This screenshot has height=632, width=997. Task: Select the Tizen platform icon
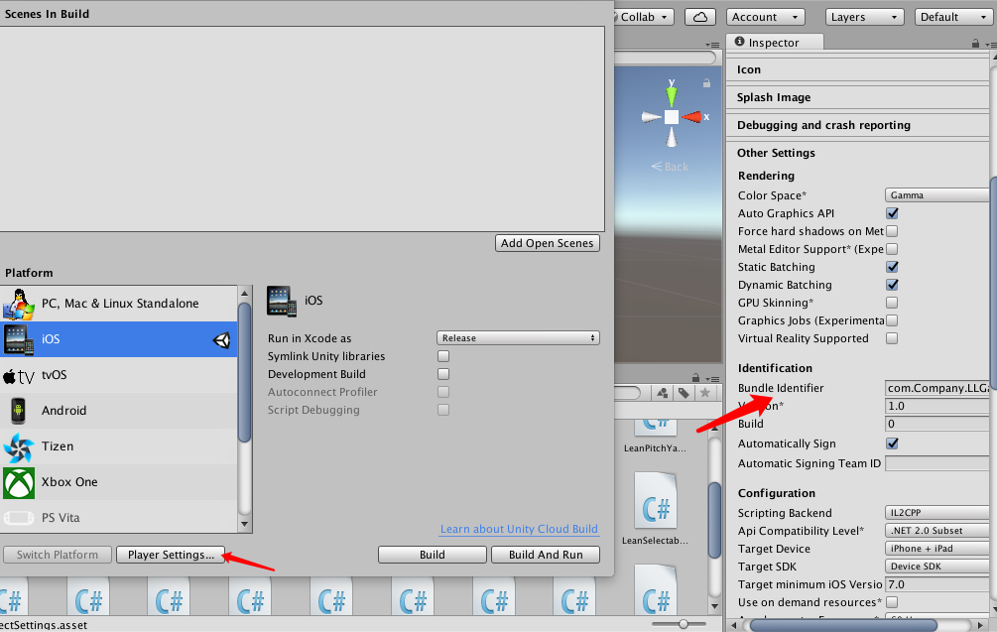click(x=19, y=447)
